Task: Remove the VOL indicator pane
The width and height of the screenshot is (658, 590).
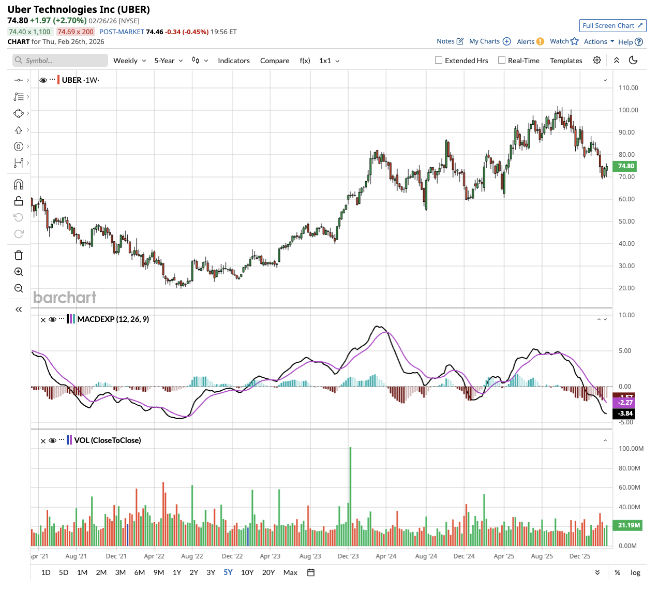Action: coord(43,441)
